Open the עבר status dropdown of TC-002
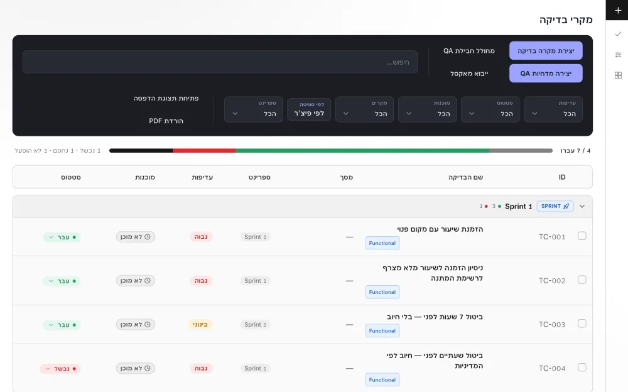 click(x=62, y=281)
